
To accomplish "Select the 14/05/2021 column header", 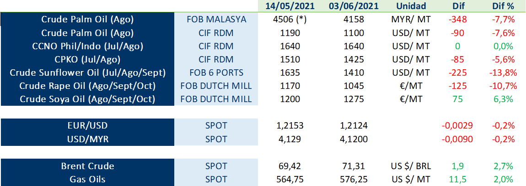I will tap(290, 6).
